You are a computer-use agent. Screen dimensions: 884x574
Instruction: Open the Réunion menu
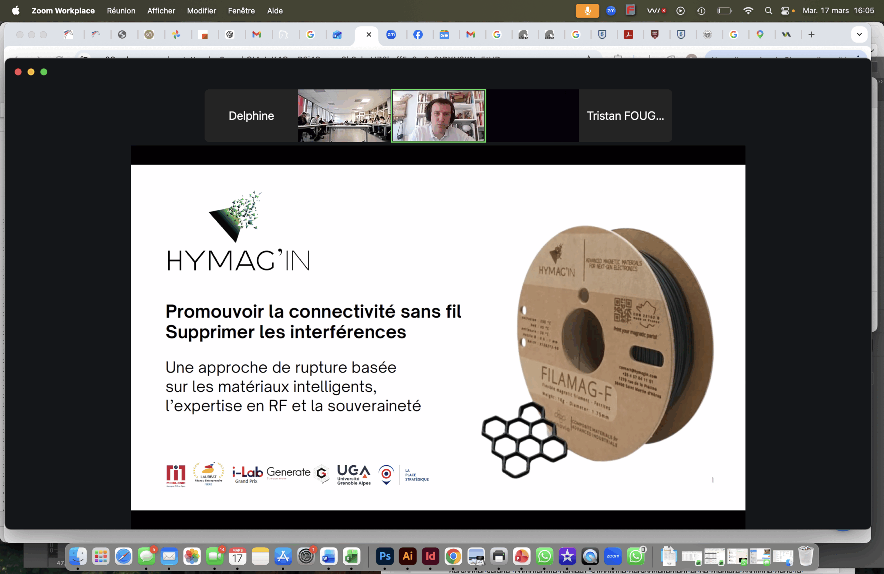121,11
